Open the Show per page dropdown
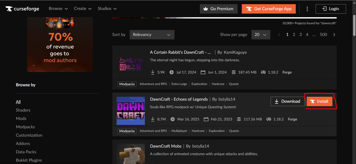Image resolution: width=356 pixels, height=164 pixels. pyautogui.click(x=261, y=35)
